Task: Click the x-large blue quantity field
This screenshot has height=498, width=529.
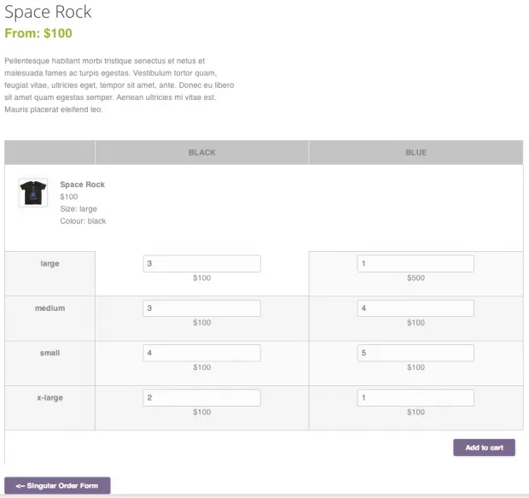Action: [416, 398]
